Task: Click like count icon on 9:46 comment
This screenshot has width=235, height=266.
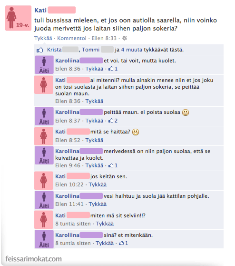Action: coord(113,165)
